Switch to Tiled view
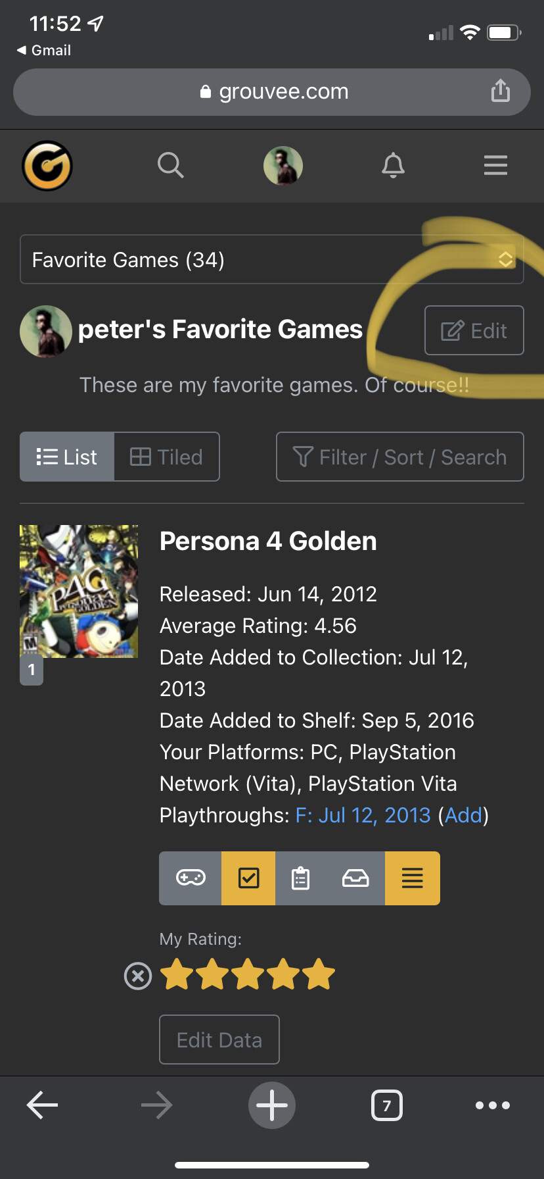The image size is (544, 1179). pos(167,457)
